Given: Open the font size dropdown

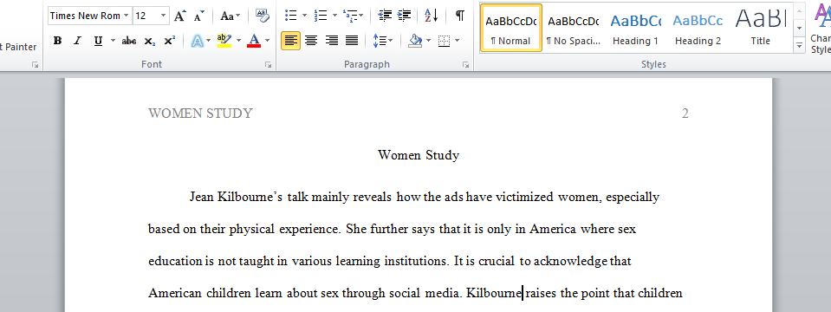Looking at the screenshot, I should [x=163, y=16].
